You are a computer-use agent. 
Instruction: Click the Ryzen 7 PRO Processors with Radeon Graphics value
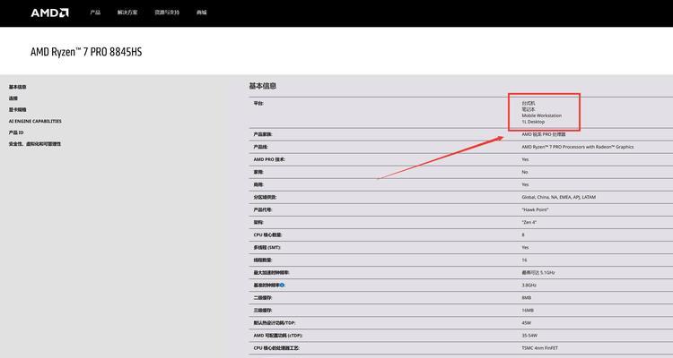578,147
